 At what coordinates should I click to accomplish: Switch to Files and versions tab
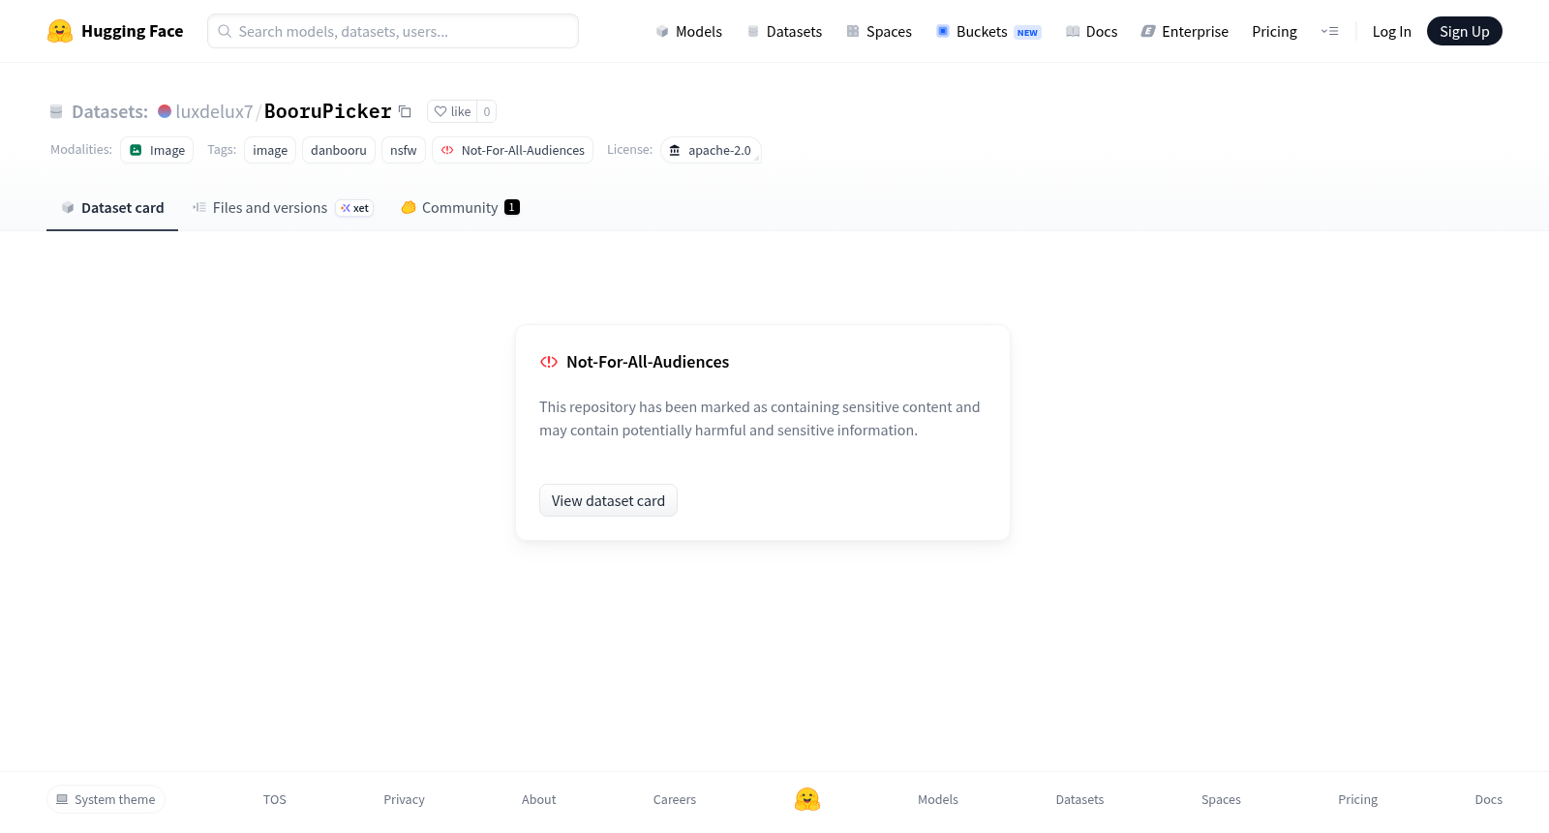click(283, 207)
